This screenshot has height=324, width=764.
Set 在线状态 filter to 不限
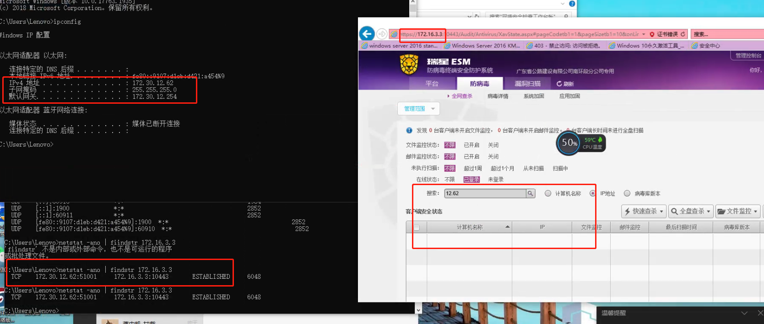450,180
